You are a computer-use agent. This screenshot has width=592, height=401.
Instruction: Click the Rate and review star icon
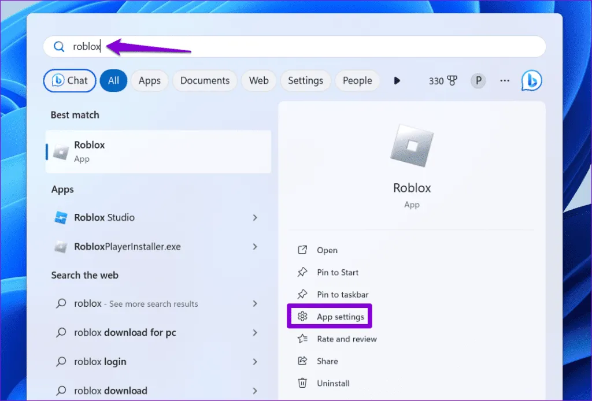pos(302,339)
